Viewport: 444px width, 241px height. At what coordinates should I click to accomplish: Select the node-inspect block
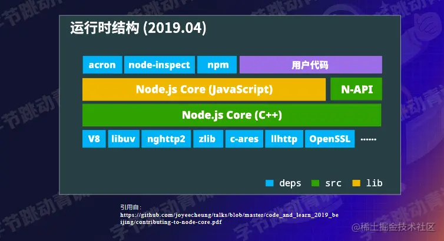160,65
